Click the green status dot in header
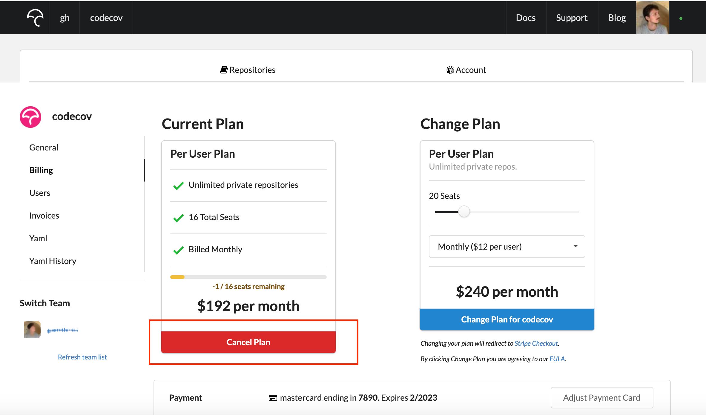The height and width of the screenshot is (415, 706). pos(681,19)
